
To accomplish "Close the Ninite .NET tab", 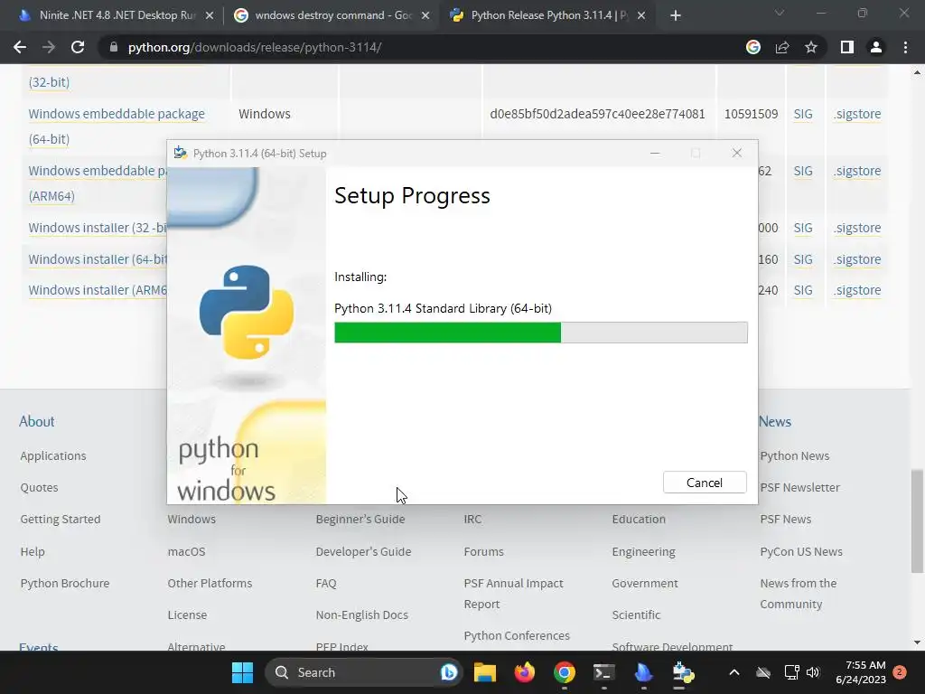I will (x=210, y=15).
